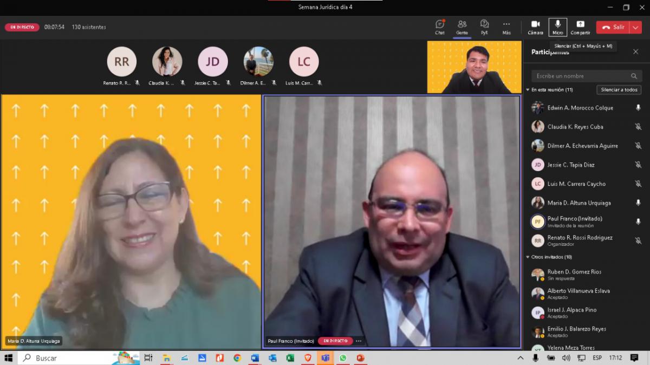Type in the Escribe un nombre field
Screen dimensions: 650x365
(x=580, y=76)
